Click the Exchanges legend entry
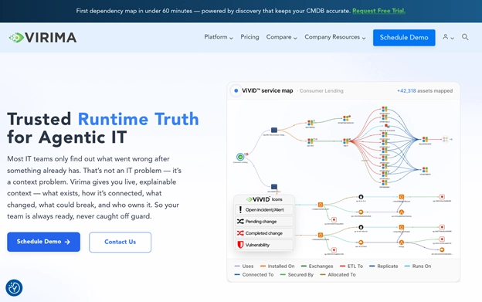The image size is (482, 302). [317, 266]
